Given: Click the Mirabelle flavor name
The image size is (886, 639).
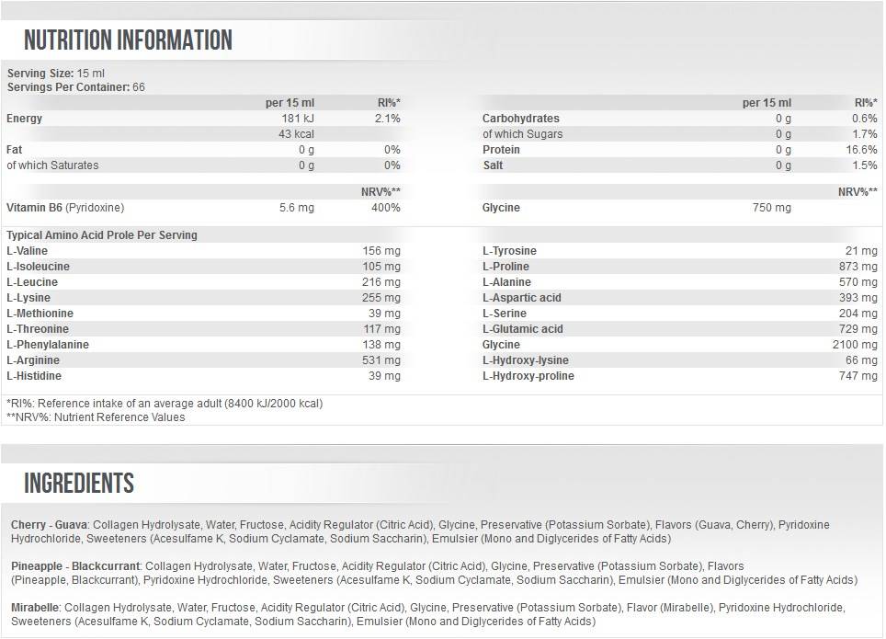Looking at the screenshot, I should 36,609.
